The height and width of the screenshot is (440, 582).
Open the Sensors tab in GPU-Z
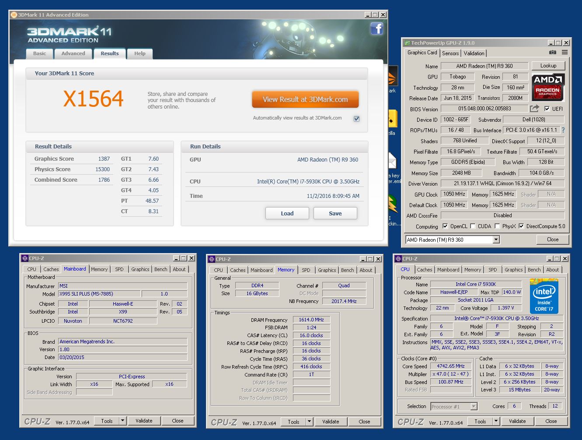click(450, 53)
